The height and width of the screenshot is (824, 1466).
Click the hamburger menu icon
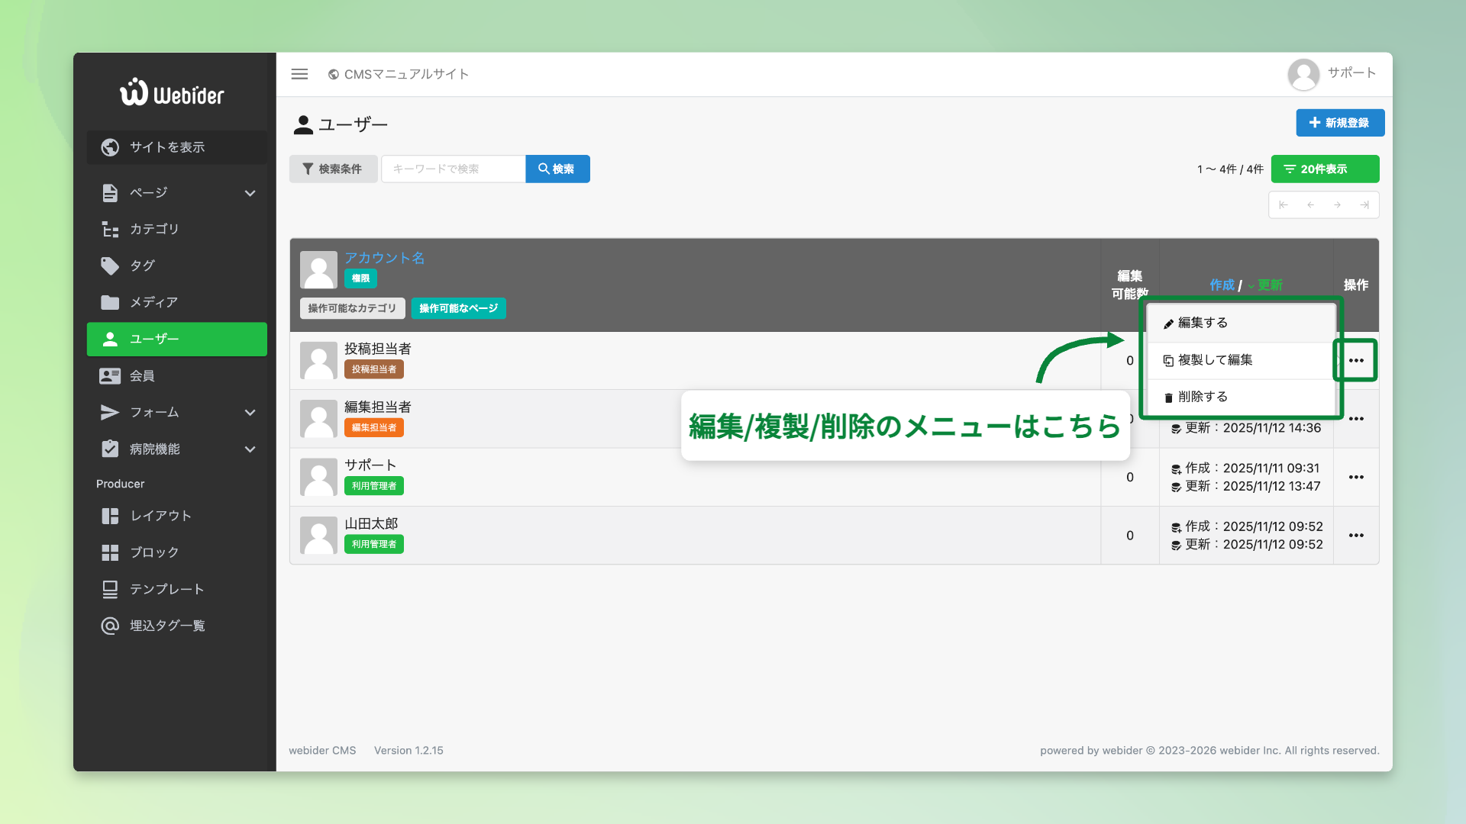[299, 74]
